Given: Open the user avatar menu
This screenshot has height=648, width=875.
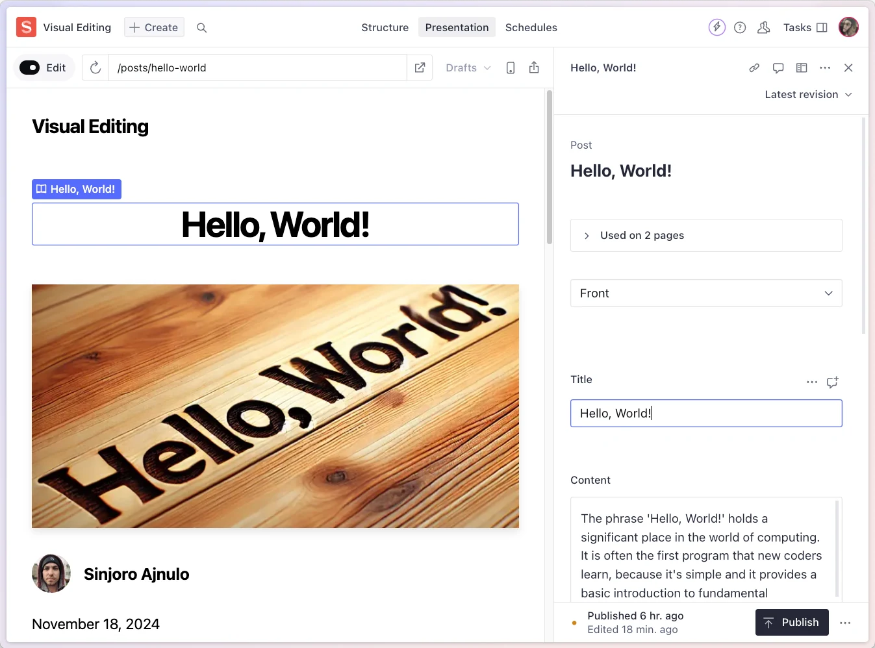Looking at the screenshot, I should pyautogui.click(x=848, y=27).
